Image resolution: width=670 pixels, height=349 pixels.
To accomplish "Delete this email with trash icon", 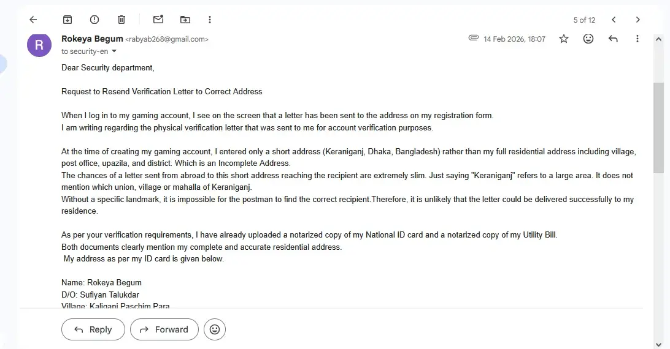I will (x=121, y=20).
